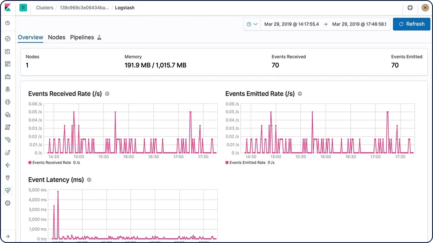Open cluster 139c969c3e06434ba... breadcrumb
The width and height of the screenshot is (433, 243).
pyautogui.click(x=84, y=8)
